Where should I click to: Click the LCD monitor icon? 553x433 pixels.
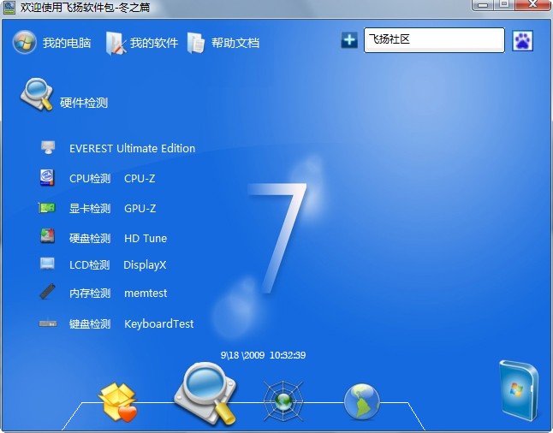click(x=47, y=264)
